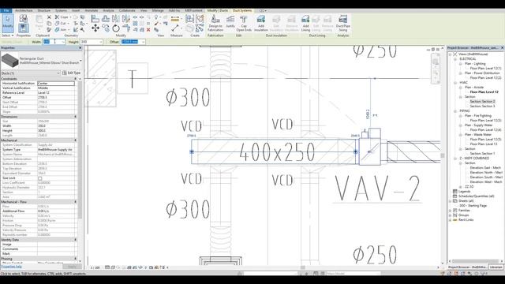Click the Edit Type button

71,73
